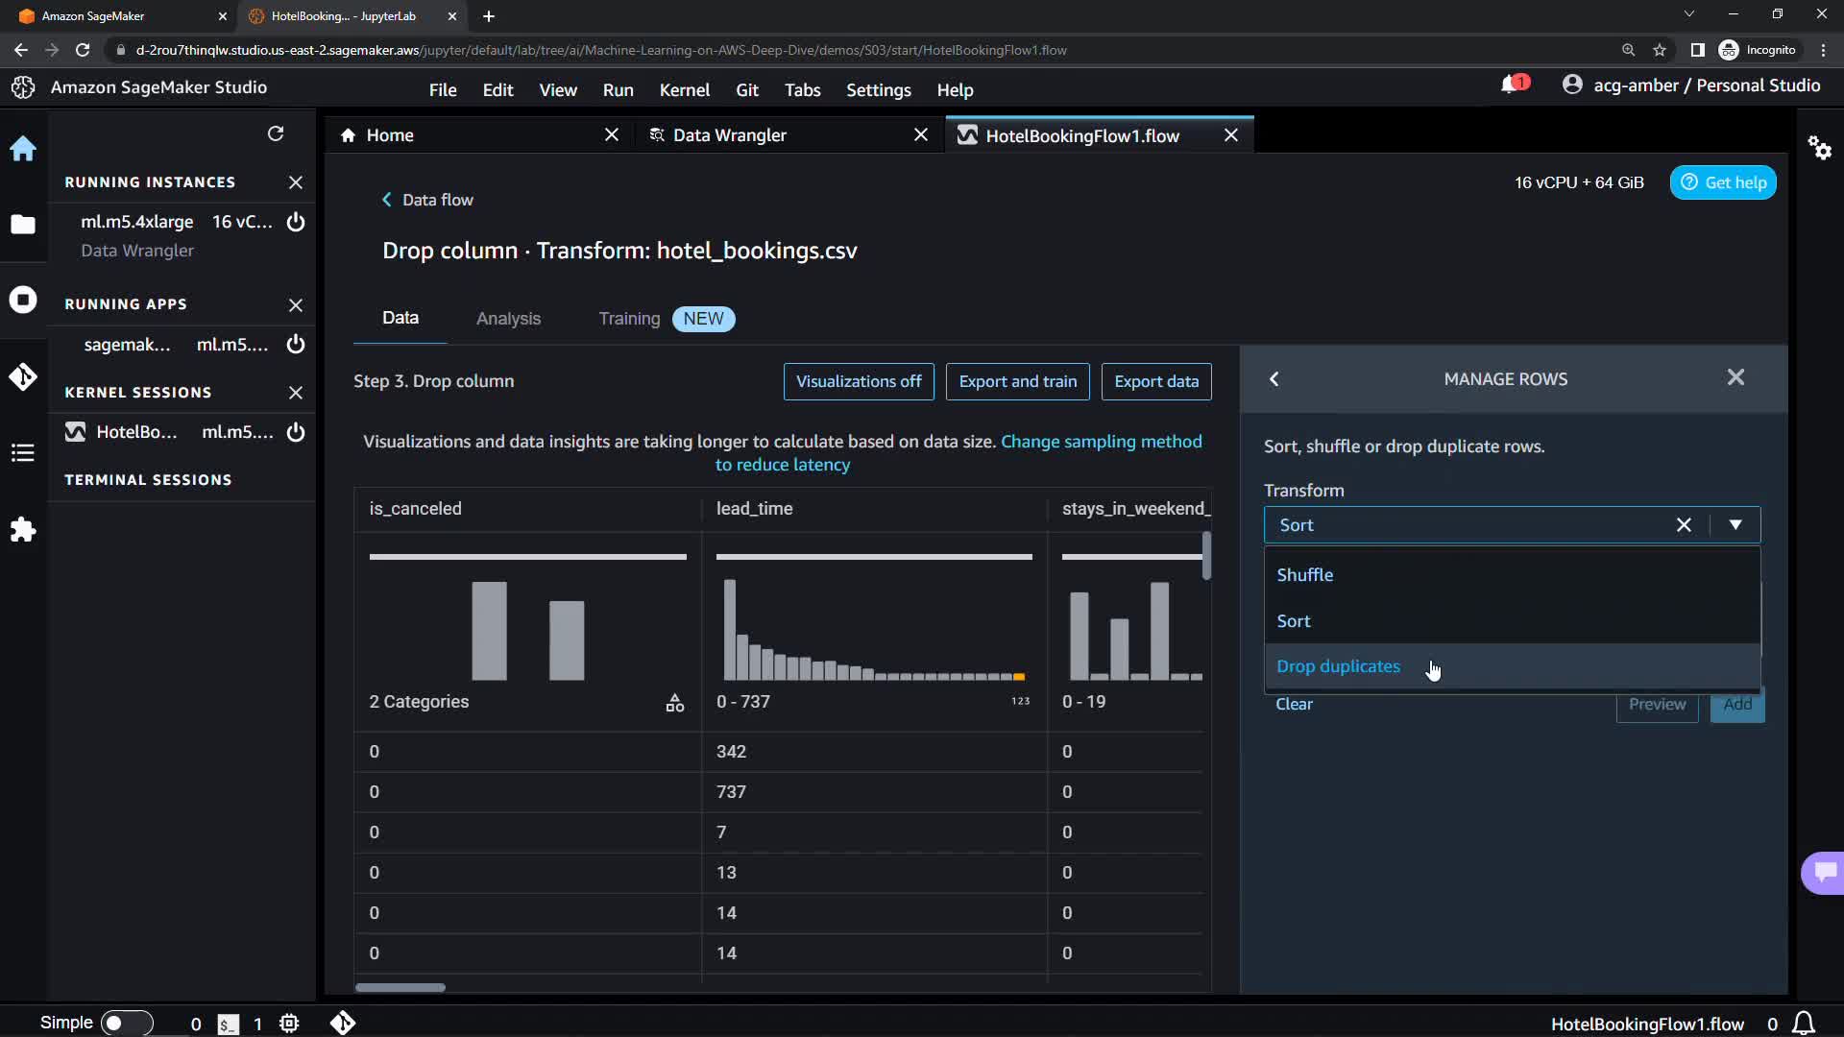Click the horizontal scrollbar under the data table
This screenshot has height=1037, width=1844.
(x=400, y=987)
